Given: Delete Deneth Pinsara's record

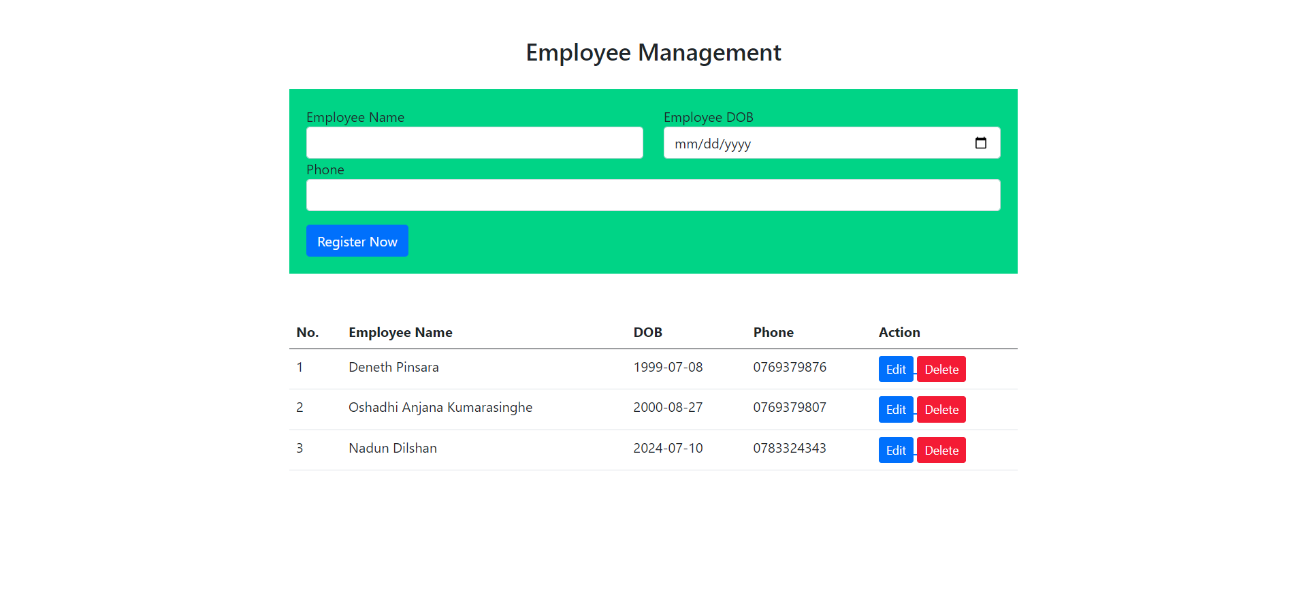Looking at the screenshot, I should point(941,370).
